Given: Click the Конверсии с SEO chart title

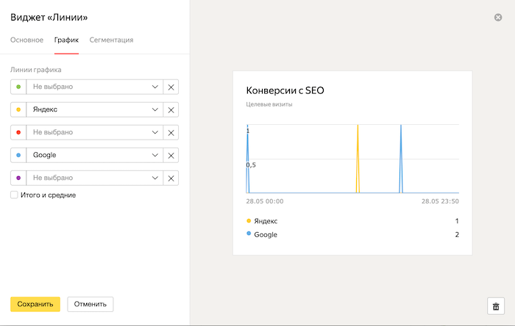Looking at the screenshot, I should point(285,91).
